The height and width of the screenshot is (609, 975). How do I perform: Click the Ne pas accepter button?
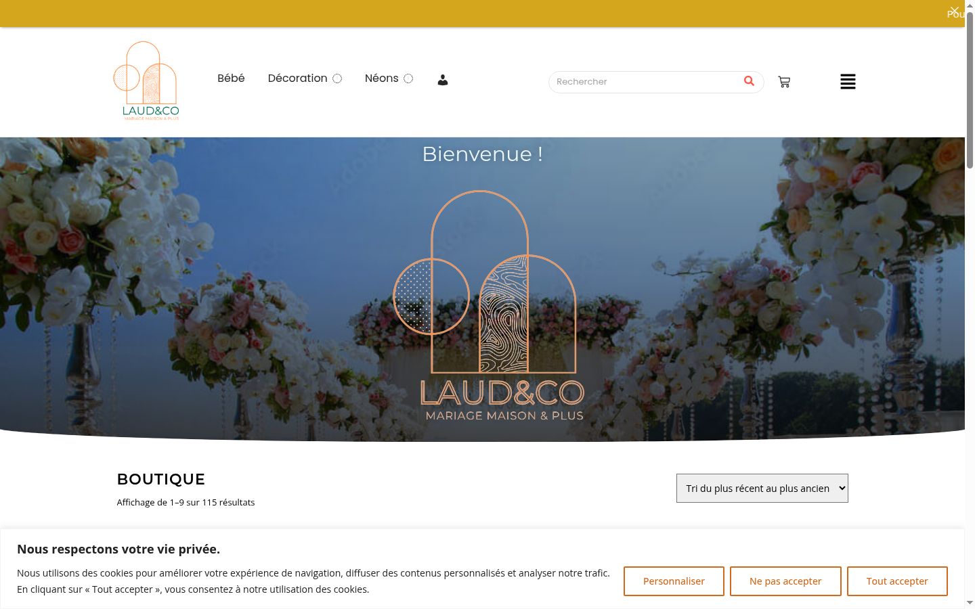pyautogui.click(x=785, y=581)
